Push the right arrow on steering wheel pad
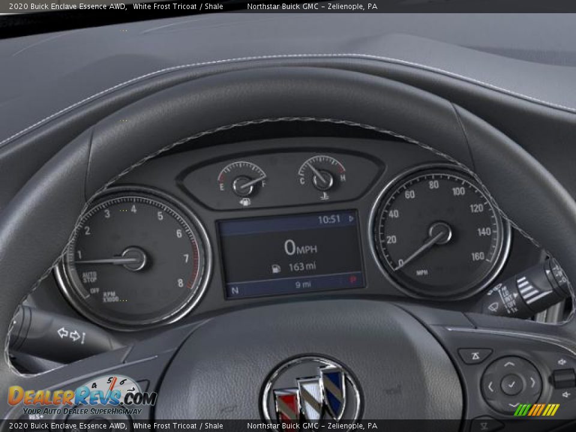Screen dimensions: 576x432 (x=532, y=383)
